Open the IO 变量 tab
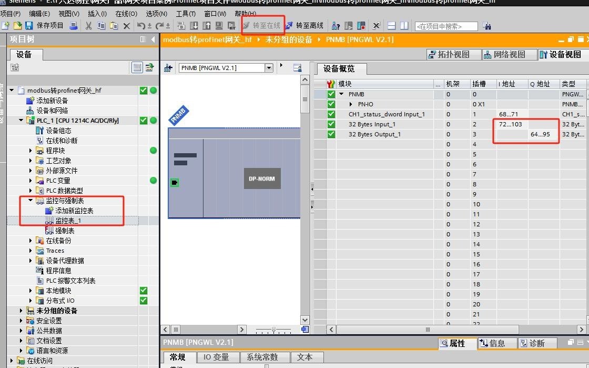The image size is (589, 368). point(216,357)
